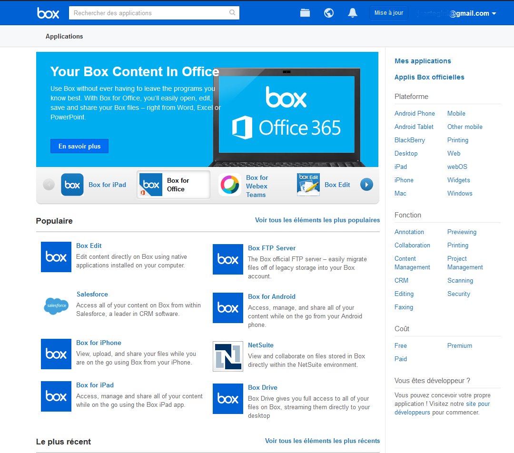Click the Box Drive app icon

click(x=227, y=399)
